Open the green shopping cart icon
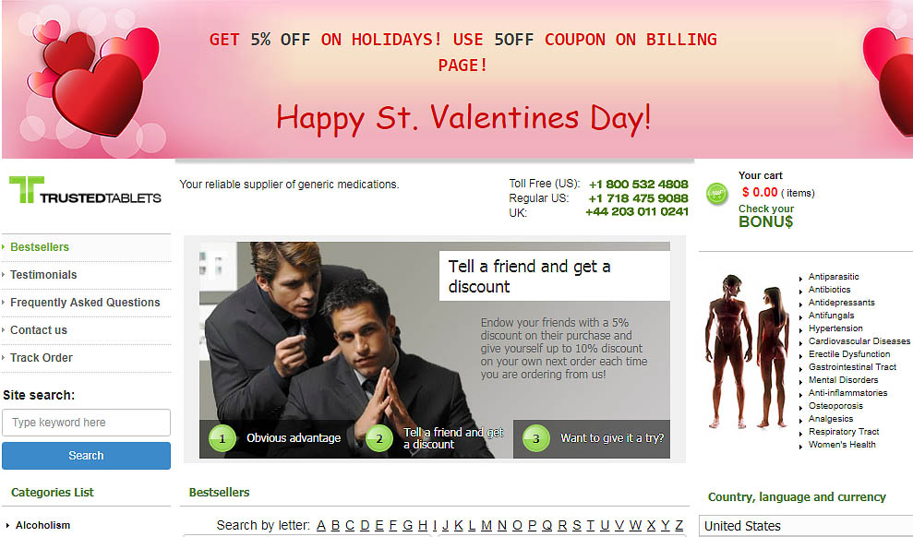This screenshot has width=913, height=537. pyautogui.click(x=716, y=193)
